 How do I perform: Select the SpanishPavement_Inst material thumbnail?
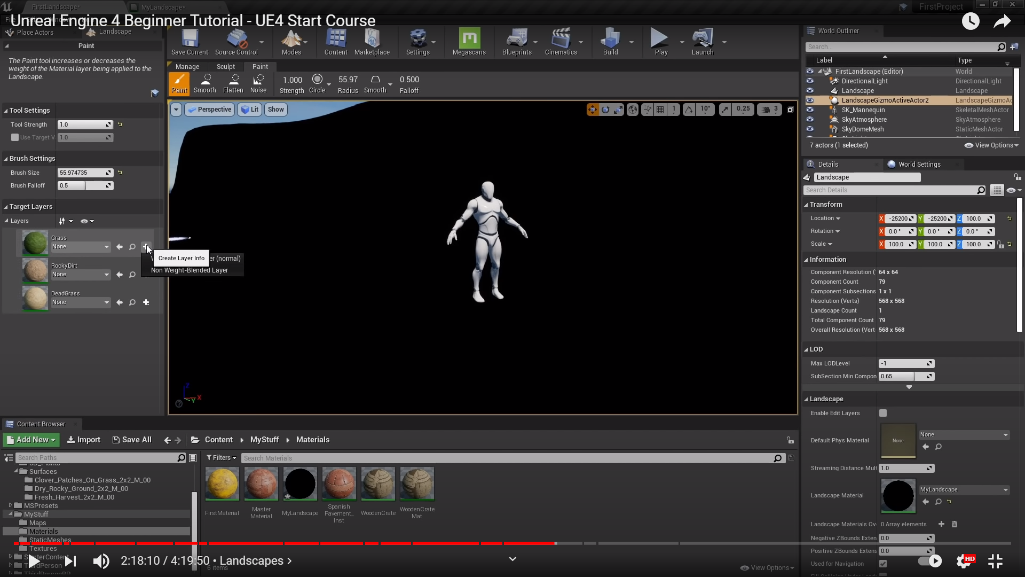(339, 484)
